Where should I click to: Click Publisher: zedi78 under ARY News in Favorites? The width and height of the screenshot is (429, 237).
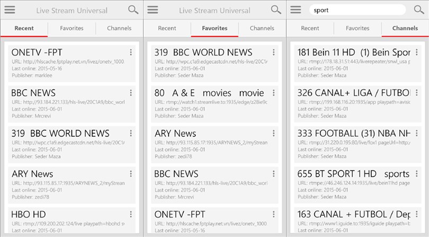(x=173, y=157)
